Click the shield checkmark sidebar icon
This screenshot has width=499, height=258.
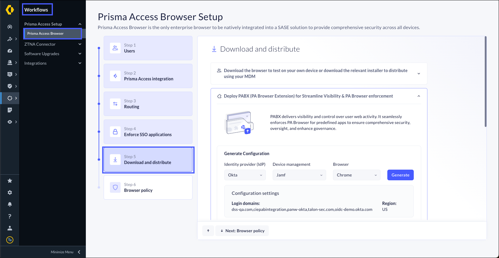pyautogui.click(x=10, y=86)
